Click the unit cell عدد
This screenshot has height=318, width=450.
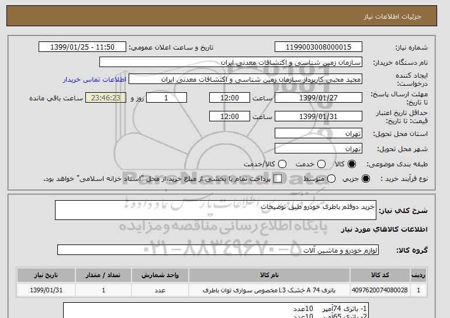[160, 290]
